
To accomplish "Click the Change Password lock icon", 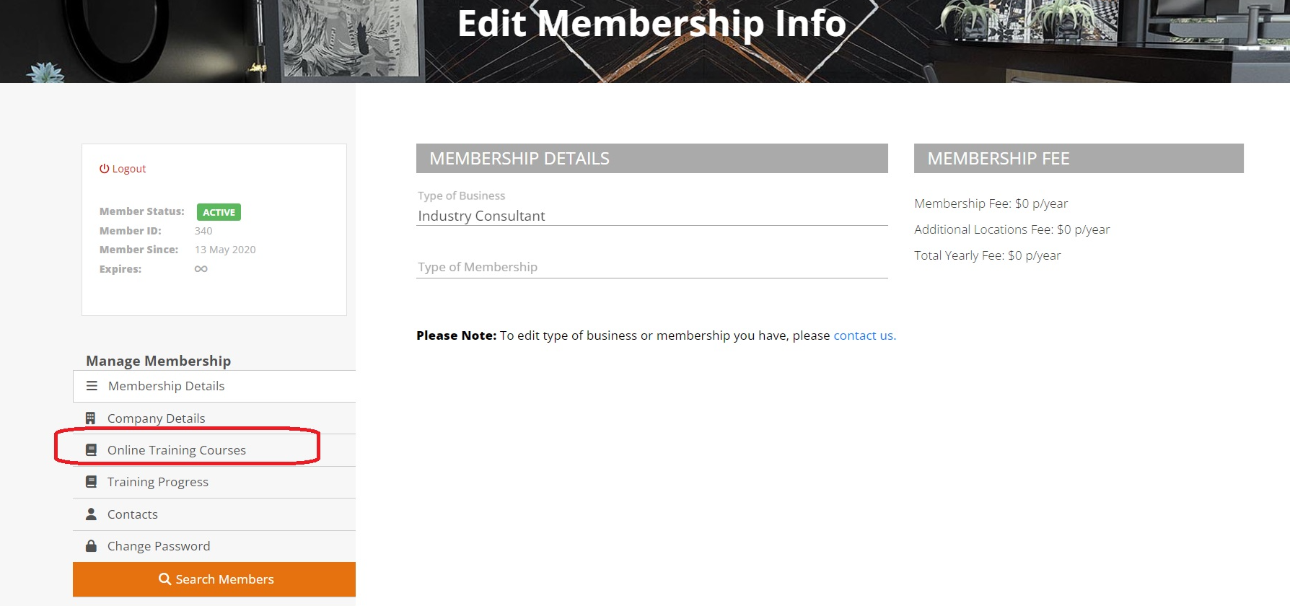I will [91, 546].
